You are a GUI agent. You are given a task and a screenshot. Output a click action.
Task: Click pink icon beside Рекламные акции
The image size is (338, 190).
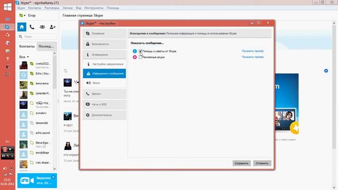(135, 57)
